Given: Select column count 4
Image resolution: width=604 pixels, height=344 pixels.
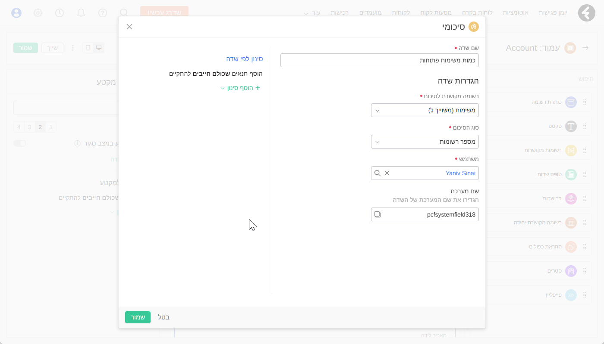Looking at the screenshot, I should pyautogui.click(x=19, y=127).
